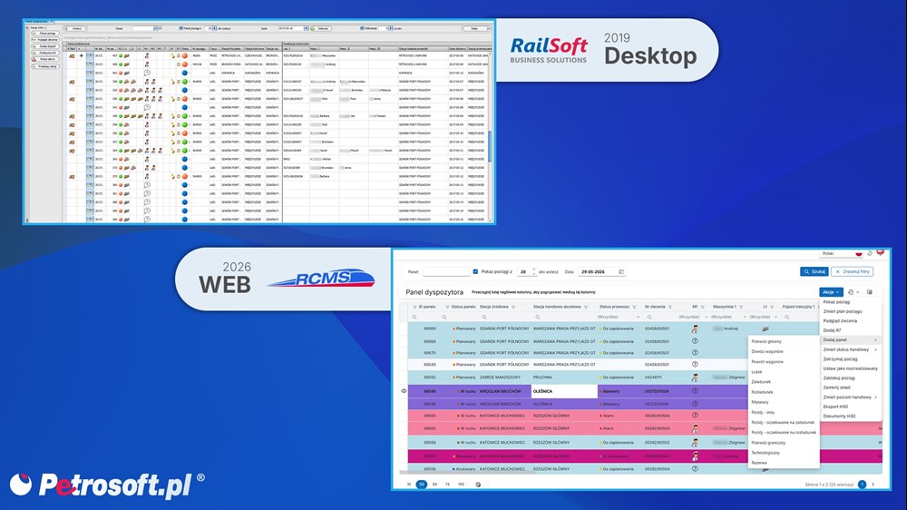The width and height of the screenshot is (907, 510).
Task: Click the Szukaj search button
Action: point(814,271)
